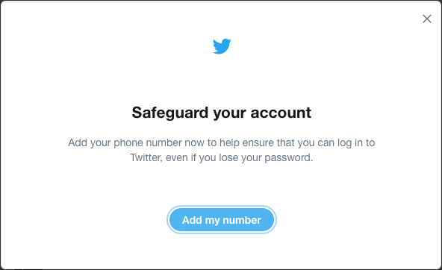Click the word your in the heading
The height and width of the screenshot is (270, 442).
point(229,113)
